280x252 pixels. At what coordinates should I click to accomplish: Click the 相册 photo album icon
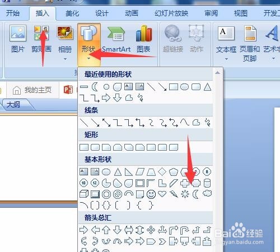[65, 33]
